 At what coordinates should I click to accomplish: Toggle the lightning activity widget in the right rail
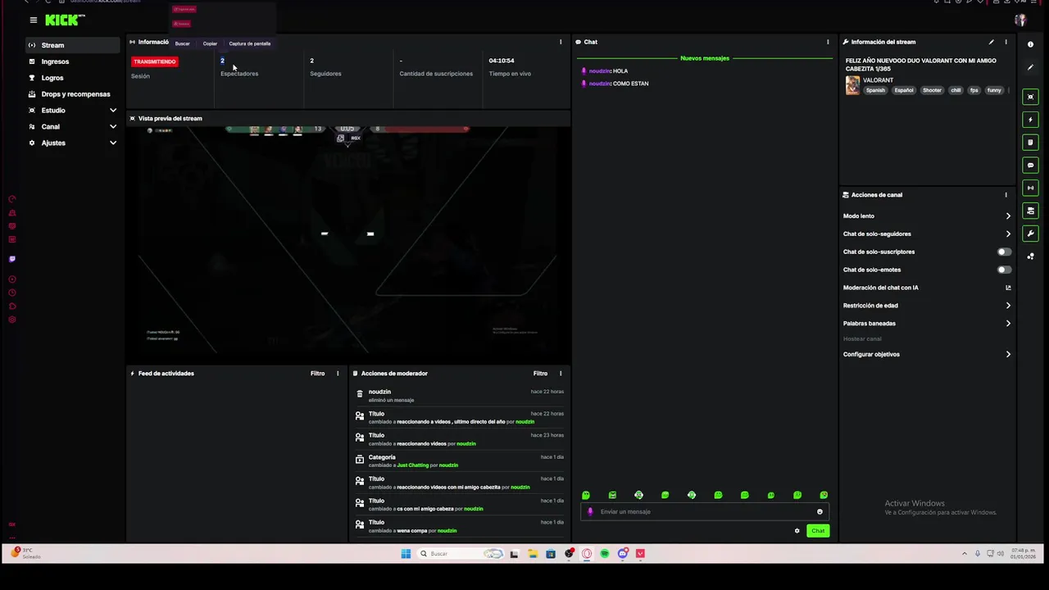point(1030,120)
